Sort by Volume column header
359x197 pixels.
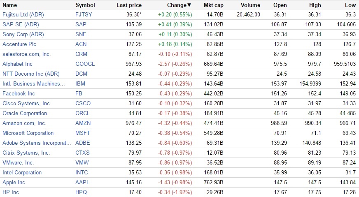[x=250, y=5]
